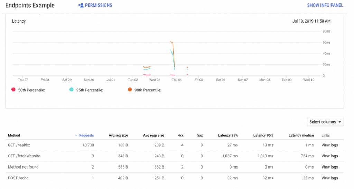Click the Requests sort arrow icon
Image resolution: width=354 pixels, height=189 pixels.
coord(76,135)
